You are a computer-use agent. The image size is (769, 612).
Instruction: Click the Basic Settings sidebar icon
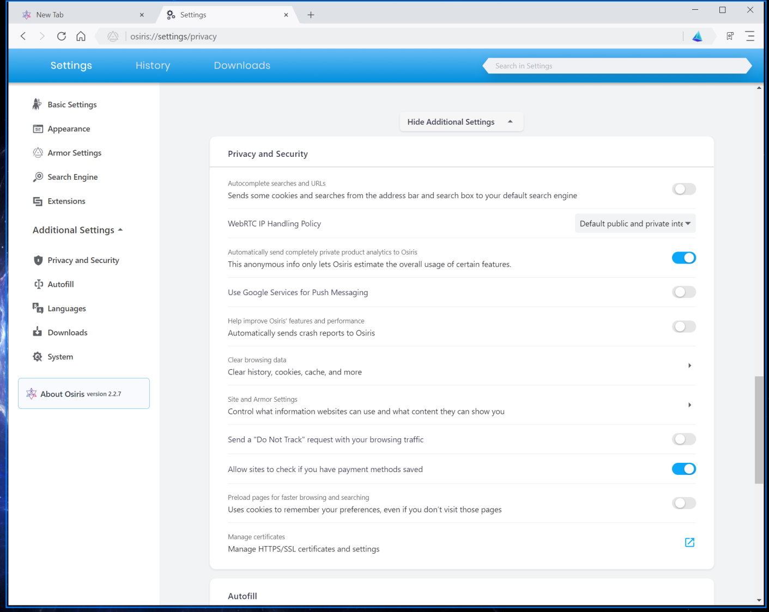click(x=37, y=104)
